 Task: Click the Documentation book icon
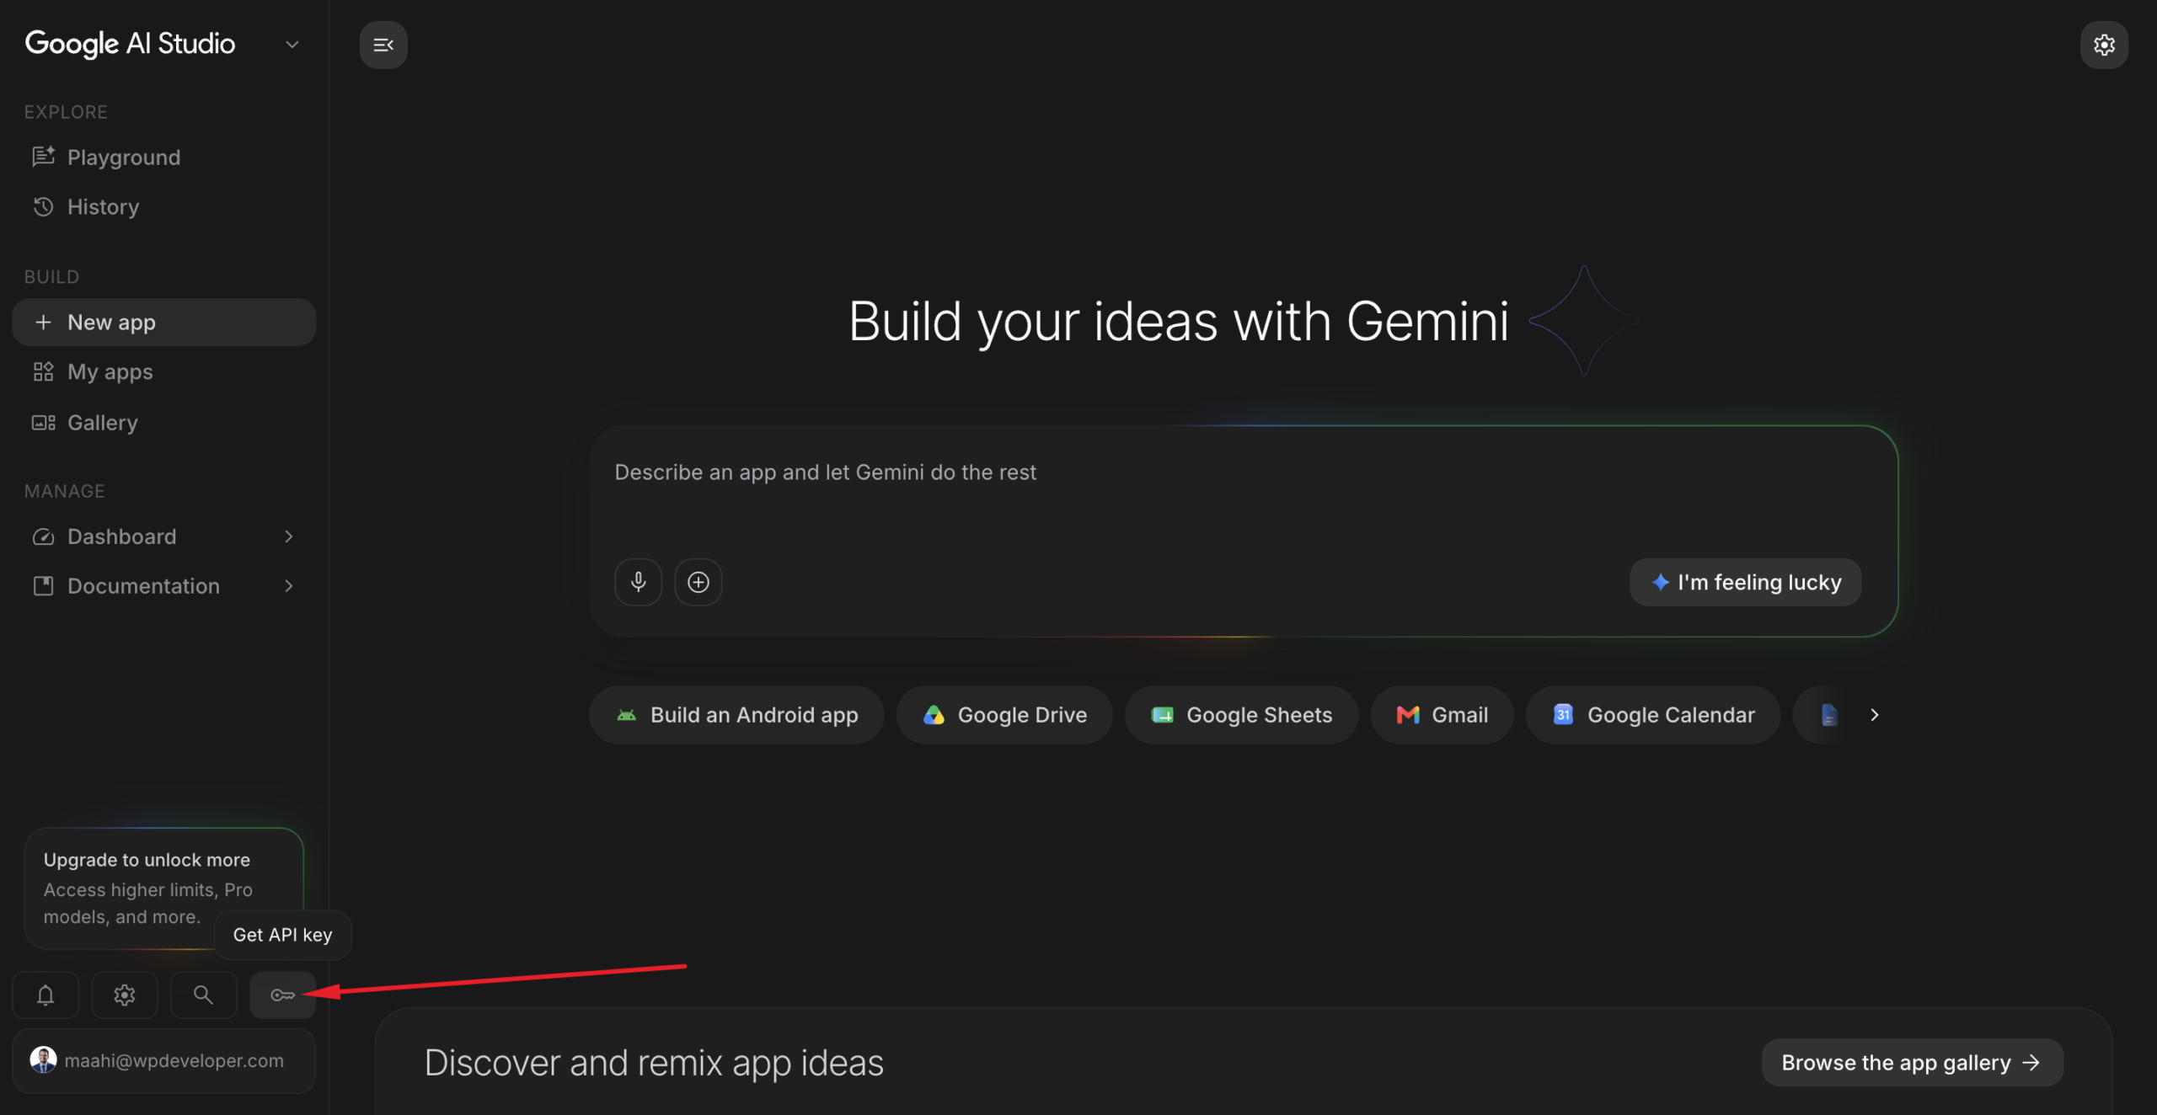click(43, 586)
